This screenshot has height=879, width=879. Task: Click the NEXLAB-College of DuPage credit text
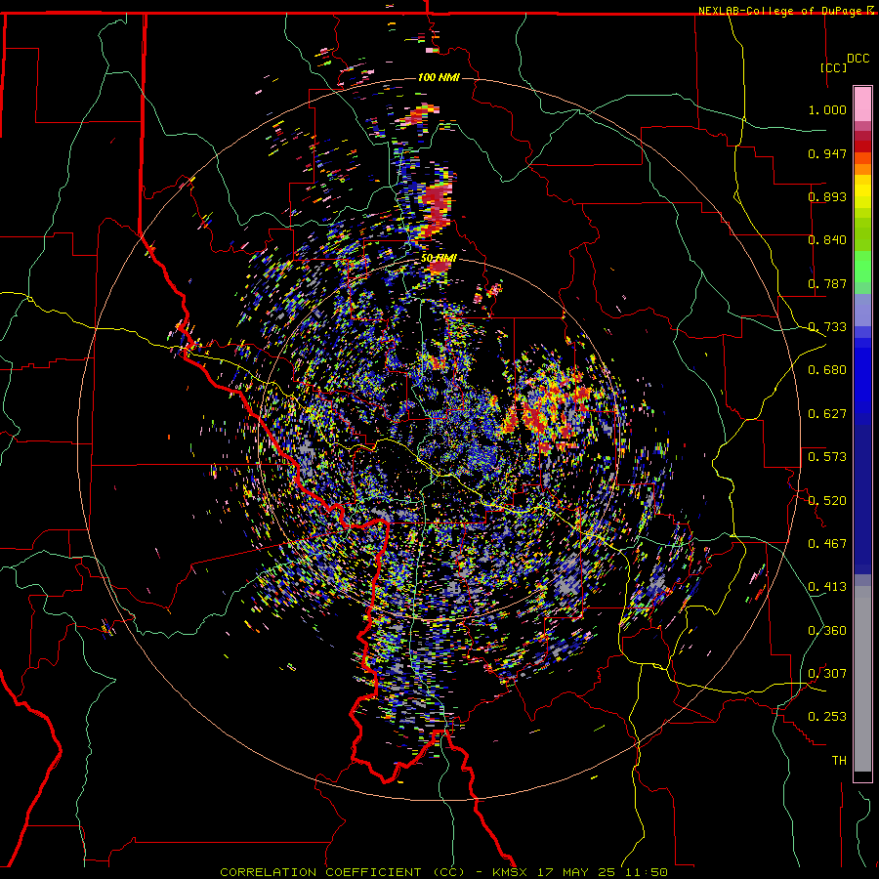pyautogui.click(x=781, y=11)
